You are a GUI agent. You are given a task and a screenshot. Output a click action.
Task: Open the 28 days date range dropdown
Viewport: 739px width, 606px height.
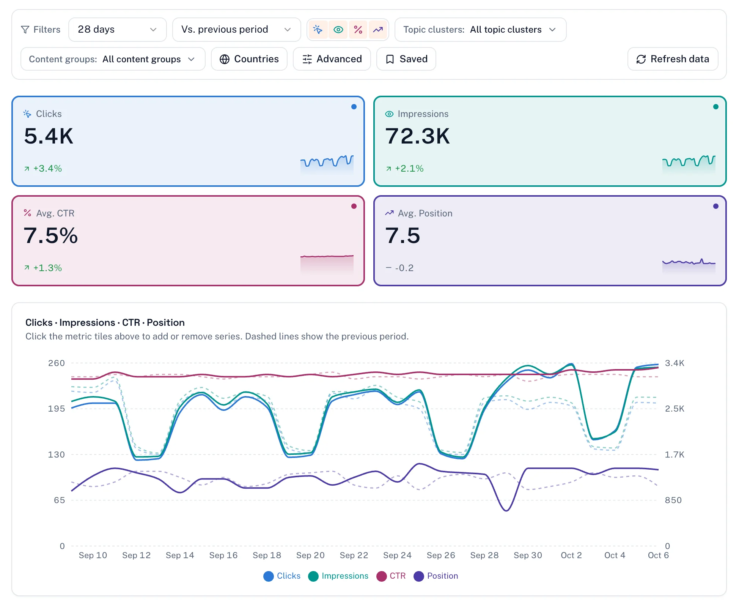point(117,30)
